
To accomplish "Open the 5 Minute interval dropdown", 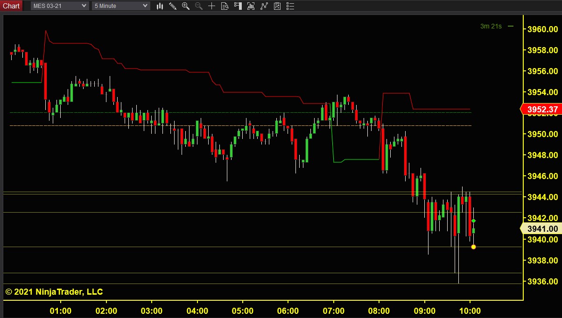I will pos(121,6).
